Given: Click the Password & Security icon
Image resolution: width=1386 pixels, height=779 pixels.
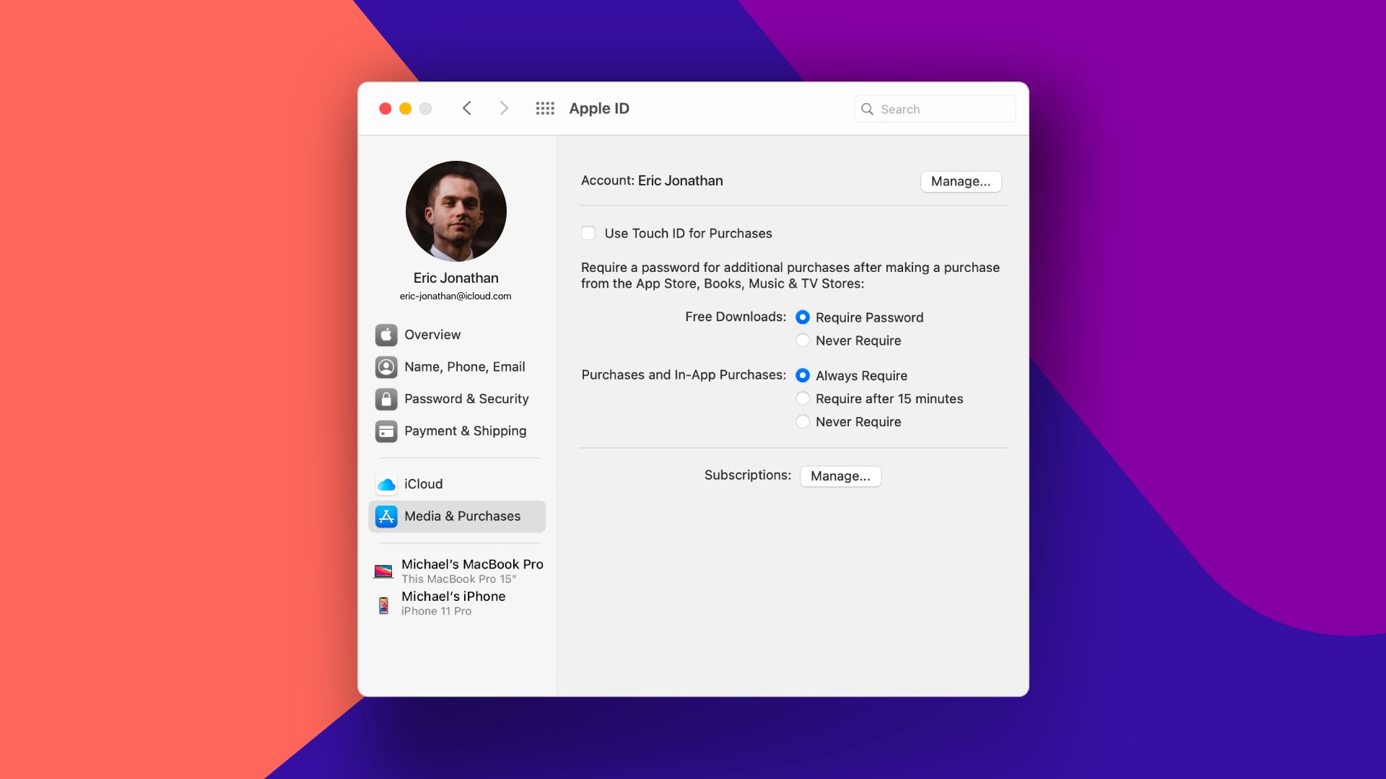Looking at the screenshot, I should click(385, 397).
